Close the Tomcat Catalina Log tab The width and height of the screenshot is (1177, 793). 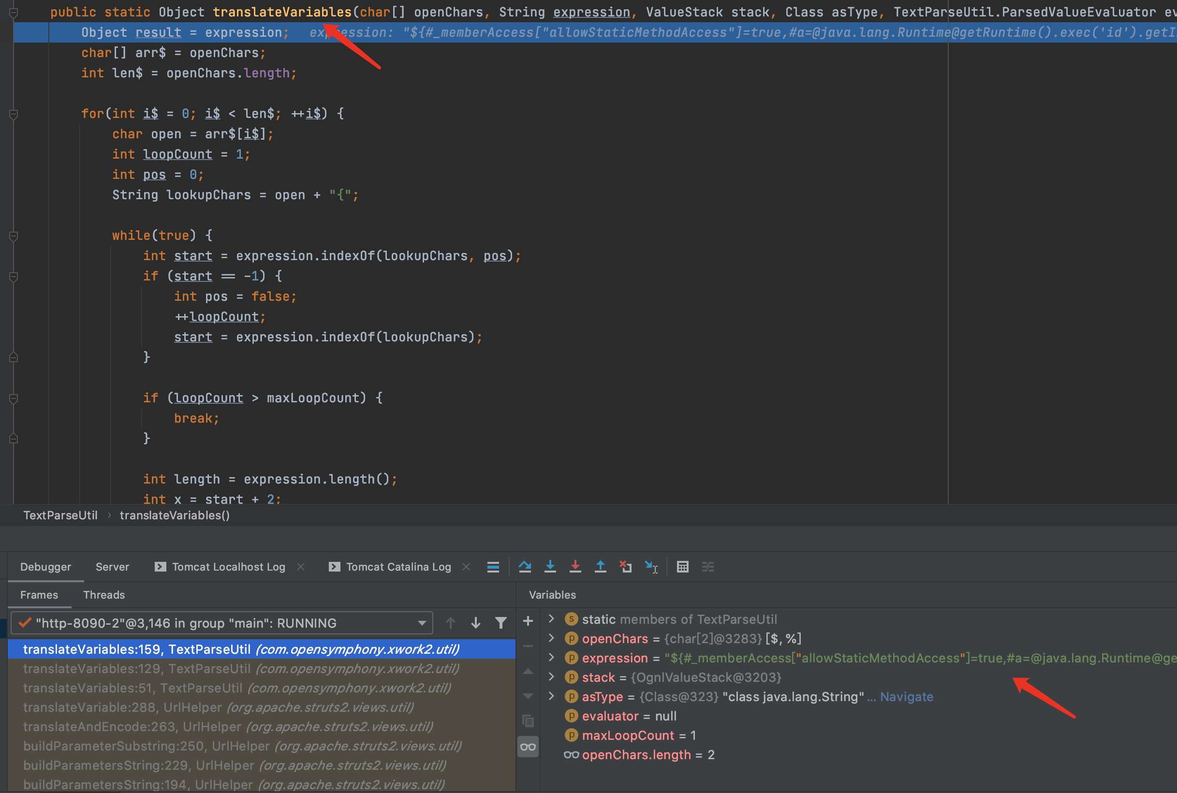(x=466, y=567)
